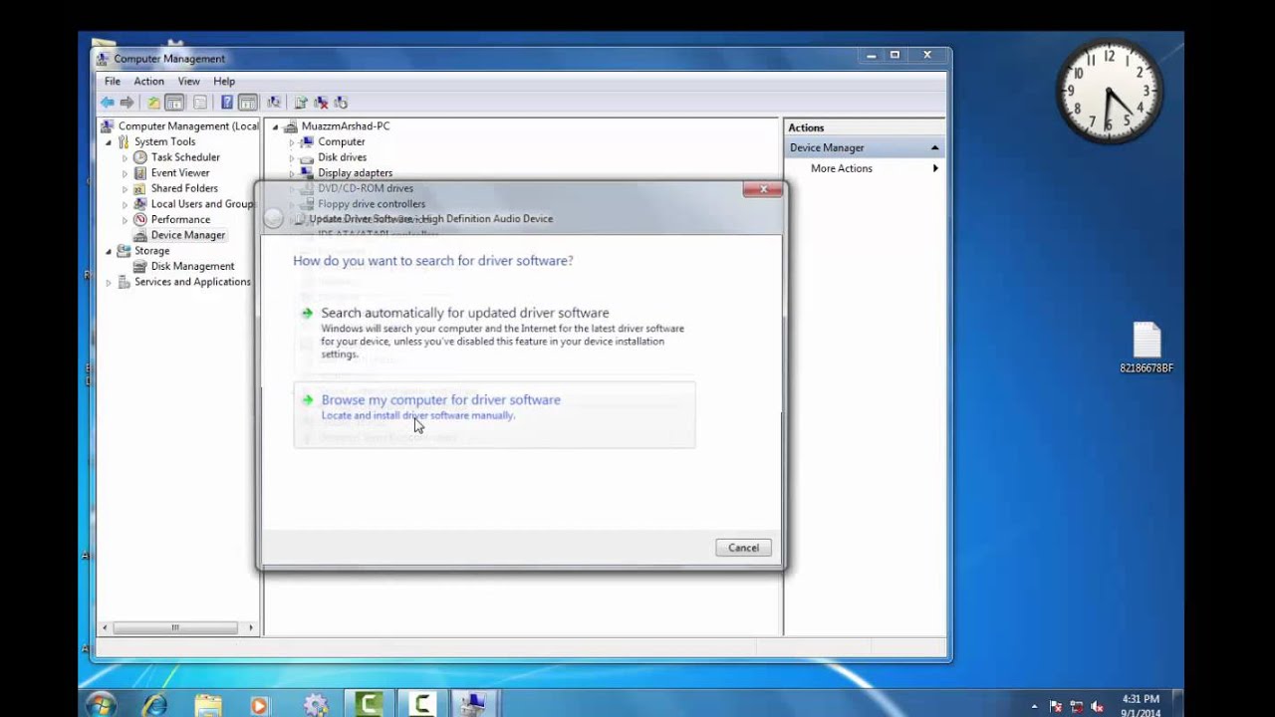Expand the Task Scheduler node

tap(125, 157)
